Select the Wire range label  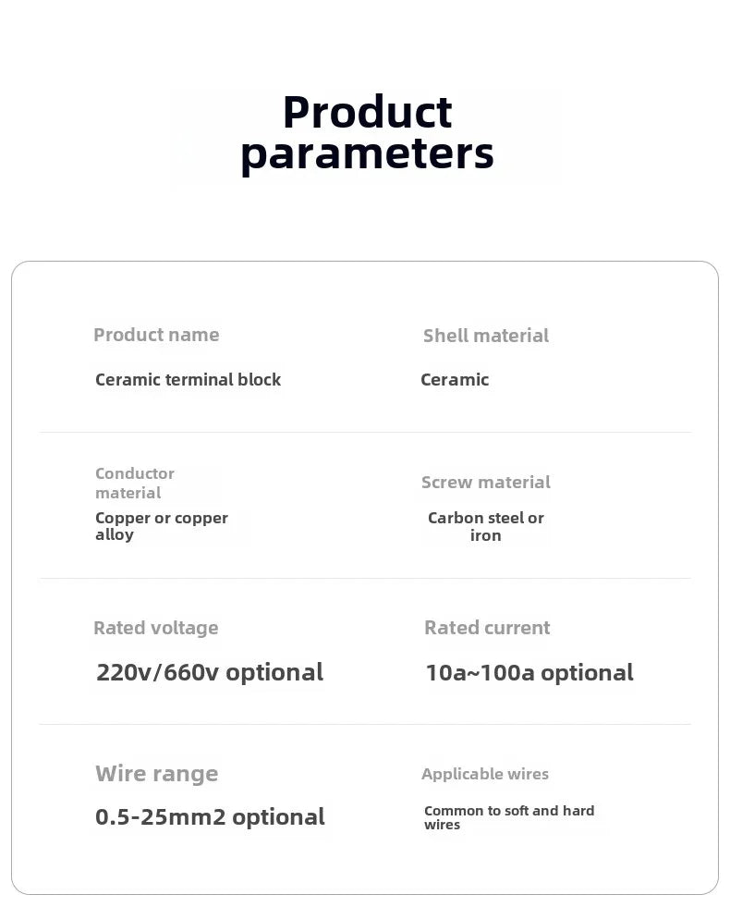157,773
